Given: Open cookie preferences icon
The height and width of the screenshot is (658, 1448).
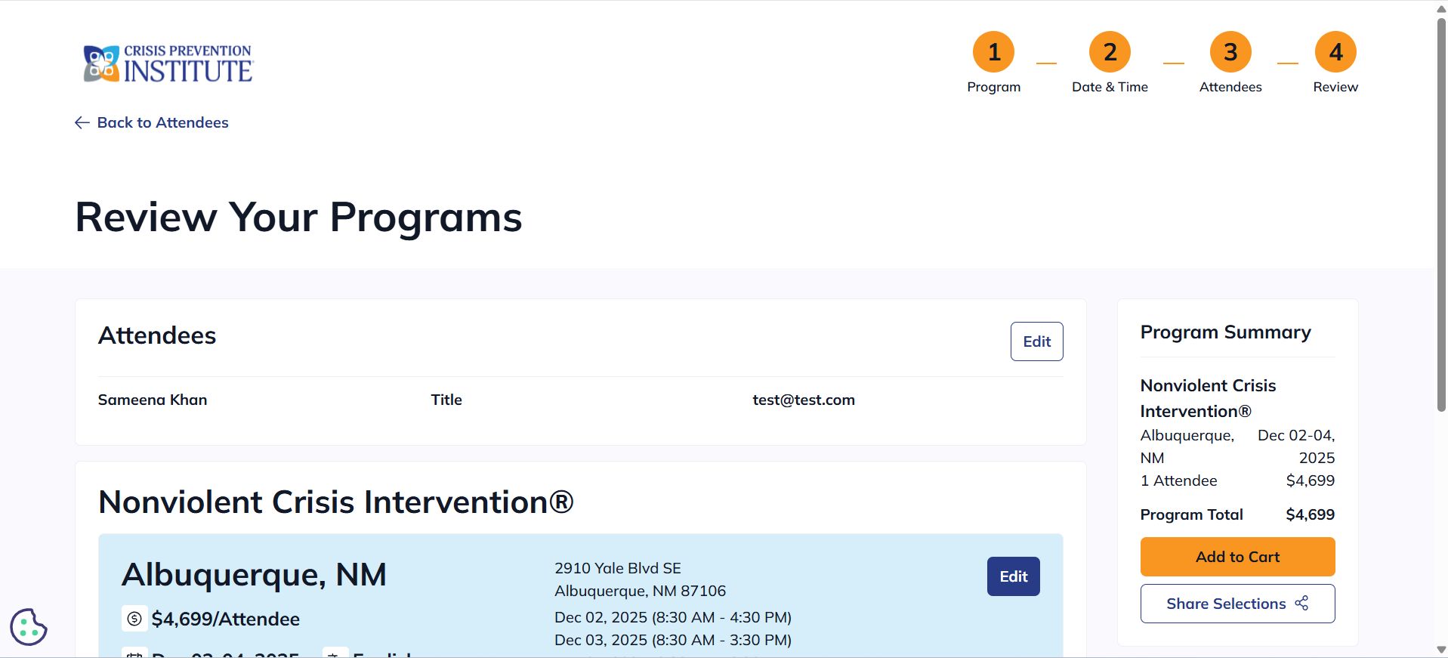Looking at the screenshot, I should point(29,627).
